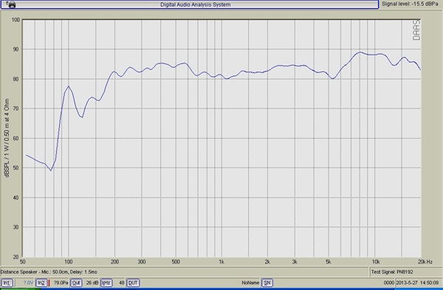This screenshot has height=290, width=443.
Task: Click the kHz sample rate button
Action: click(106, 283)
